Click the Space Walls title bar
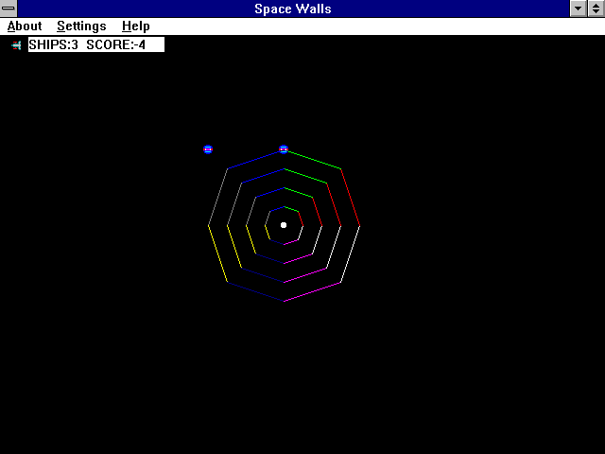Viewport: 605px width, 454px height. point(293,9)
